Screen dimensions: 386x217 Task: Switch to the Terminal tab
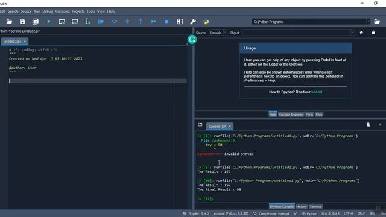coord(315,206)
